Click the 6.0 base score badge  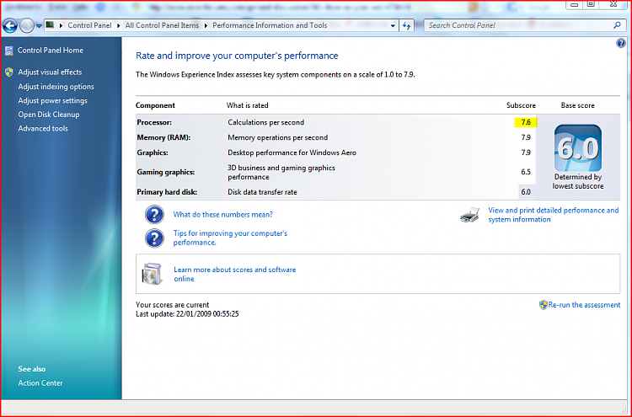point(578,148)
